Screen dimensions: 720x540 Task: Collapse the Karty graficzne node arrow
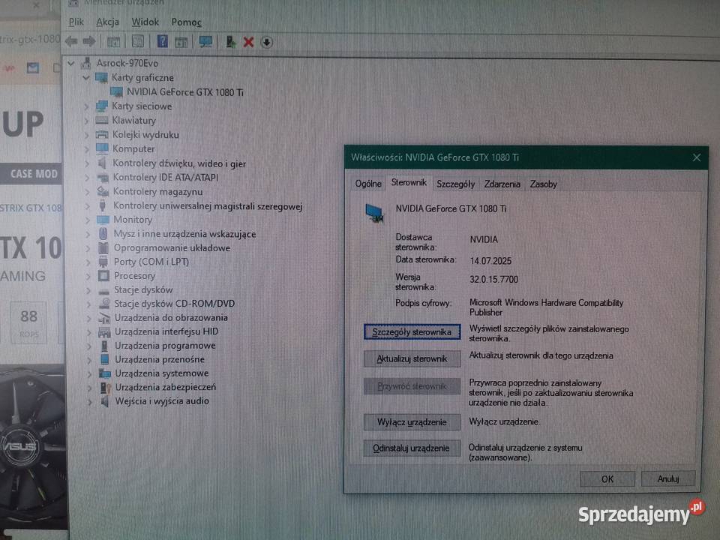click(x=85, y=77)
